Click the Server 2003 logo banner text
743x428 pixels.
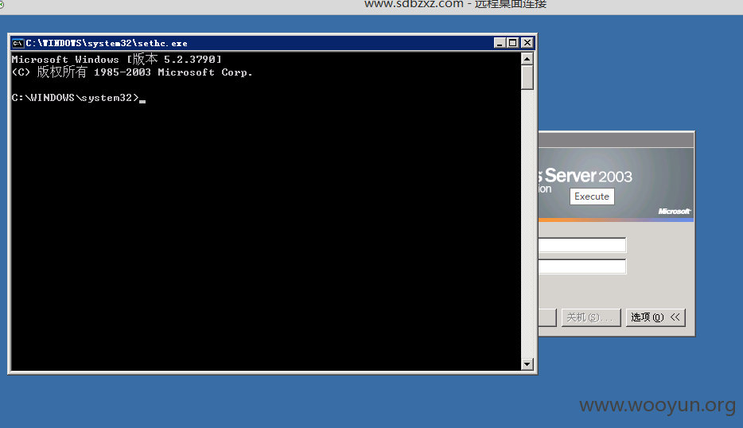tap(588, 176)
